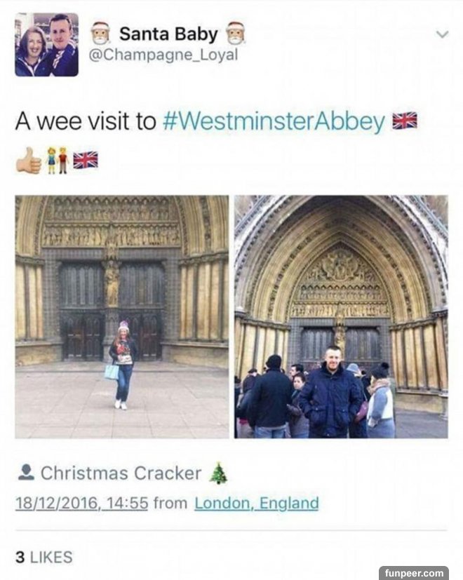Open the #WestminsterAbbey hashtag
Image resolution: width=463 pixels, height=580 pixels.
pos(274,121)
